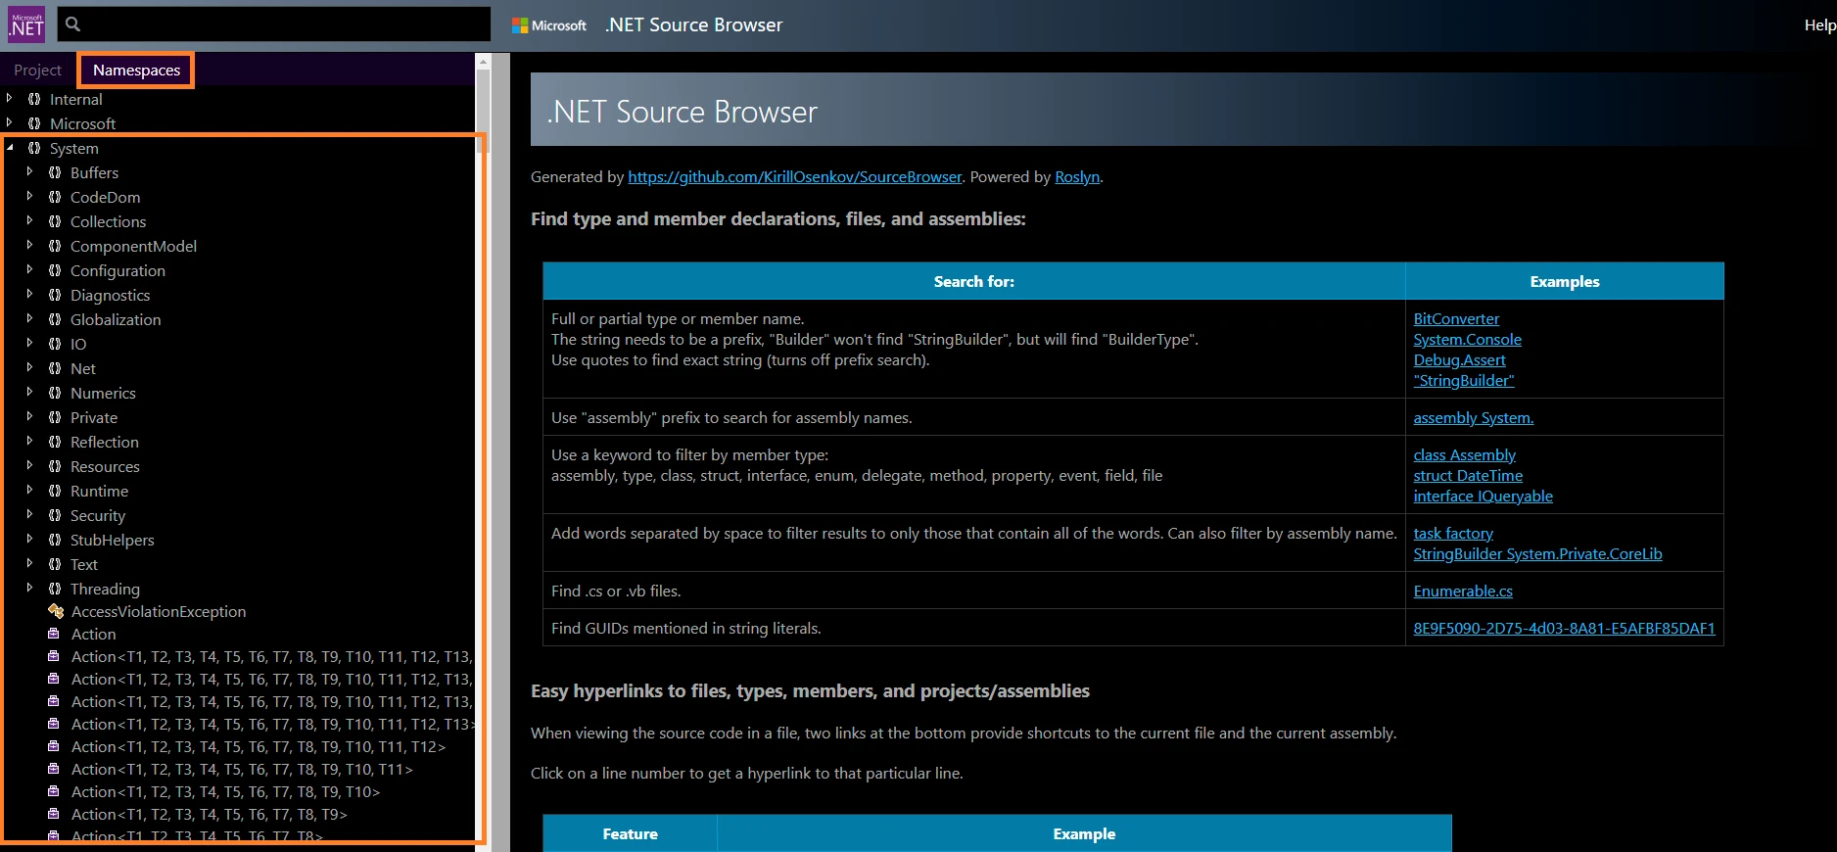
Task: Open the System.Console example link
Action: point(1467,340)
